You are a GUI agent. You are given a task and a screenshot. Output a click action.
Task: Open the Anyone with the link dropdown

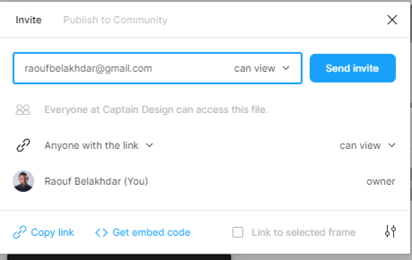(x=99, y=145)
